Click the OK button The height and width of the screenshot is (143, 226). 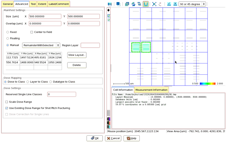click(95, 138)
